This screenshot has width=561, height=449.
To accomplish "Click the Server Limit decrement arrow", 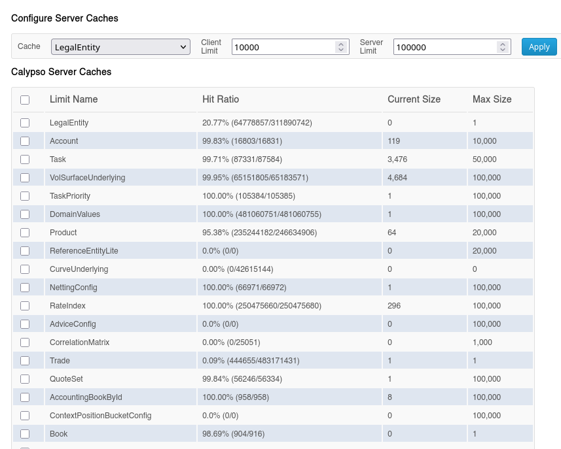I will [503, 50].
